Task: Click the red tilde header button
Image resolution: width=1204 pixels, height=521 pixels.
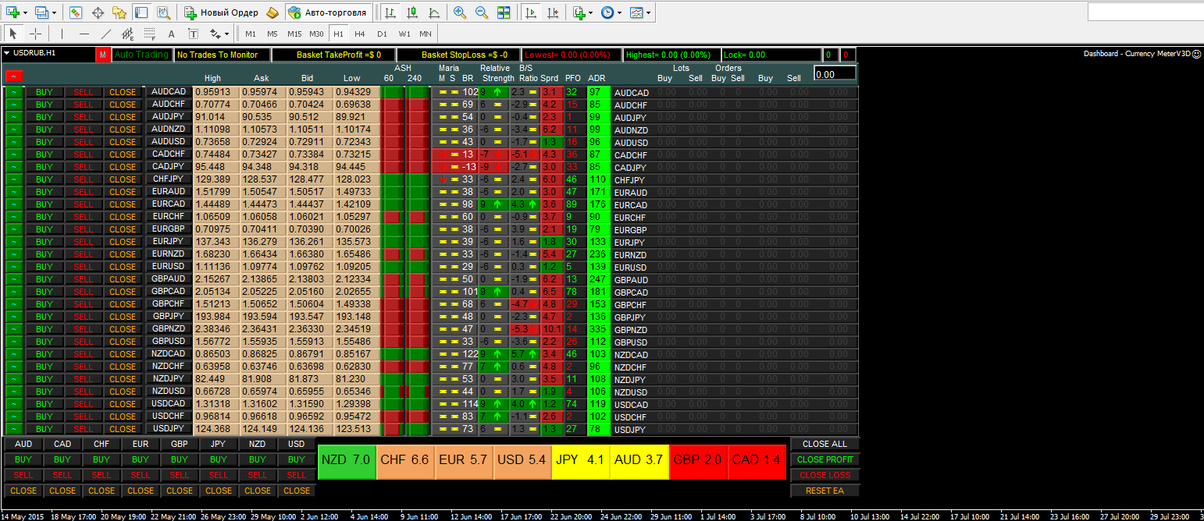Action: (15, 76)
